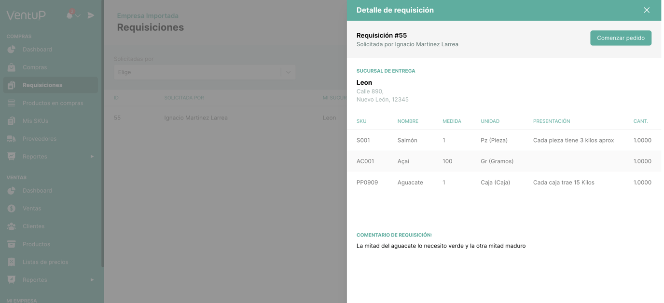Close the Detalle de requisición panel
This screenshot has height=303, width=664.
(646, 10)
